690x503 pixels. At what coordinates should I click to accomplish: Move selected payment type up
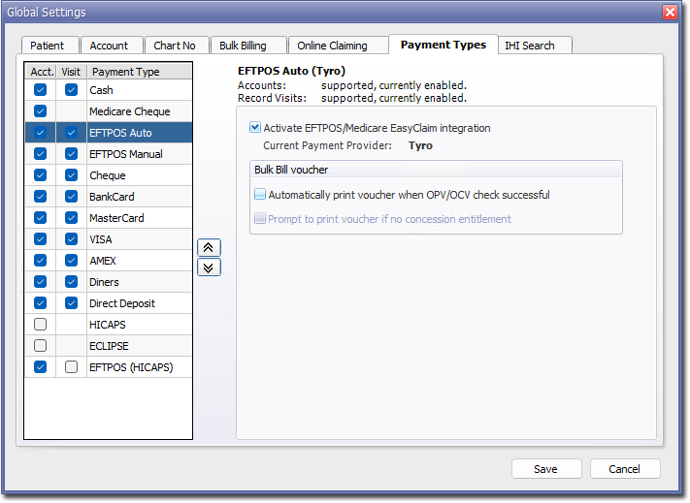tap(209, 248)
